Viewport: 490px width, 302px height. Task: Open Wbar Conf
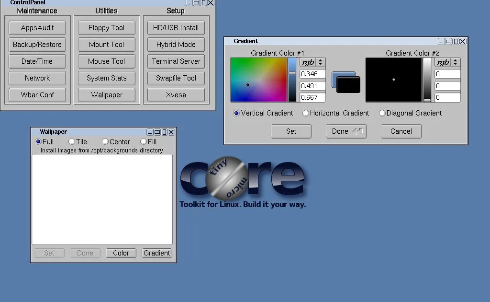coord(37,95)
